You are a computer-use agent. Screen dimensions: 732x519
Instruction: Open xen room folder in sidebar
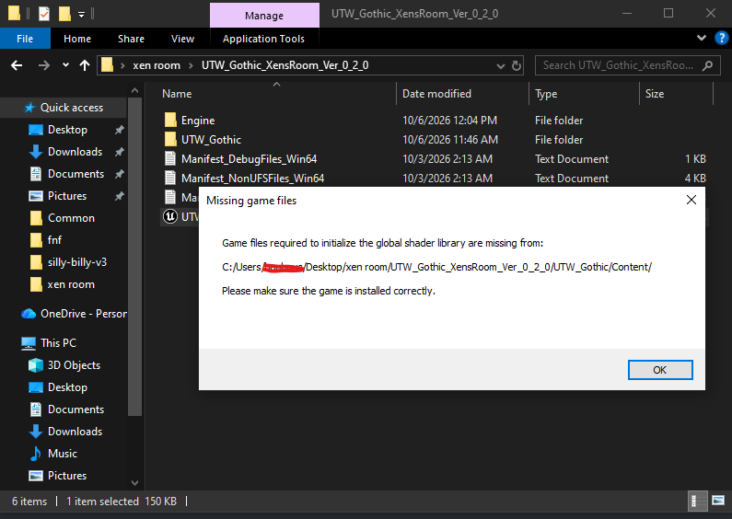point(71,284)
